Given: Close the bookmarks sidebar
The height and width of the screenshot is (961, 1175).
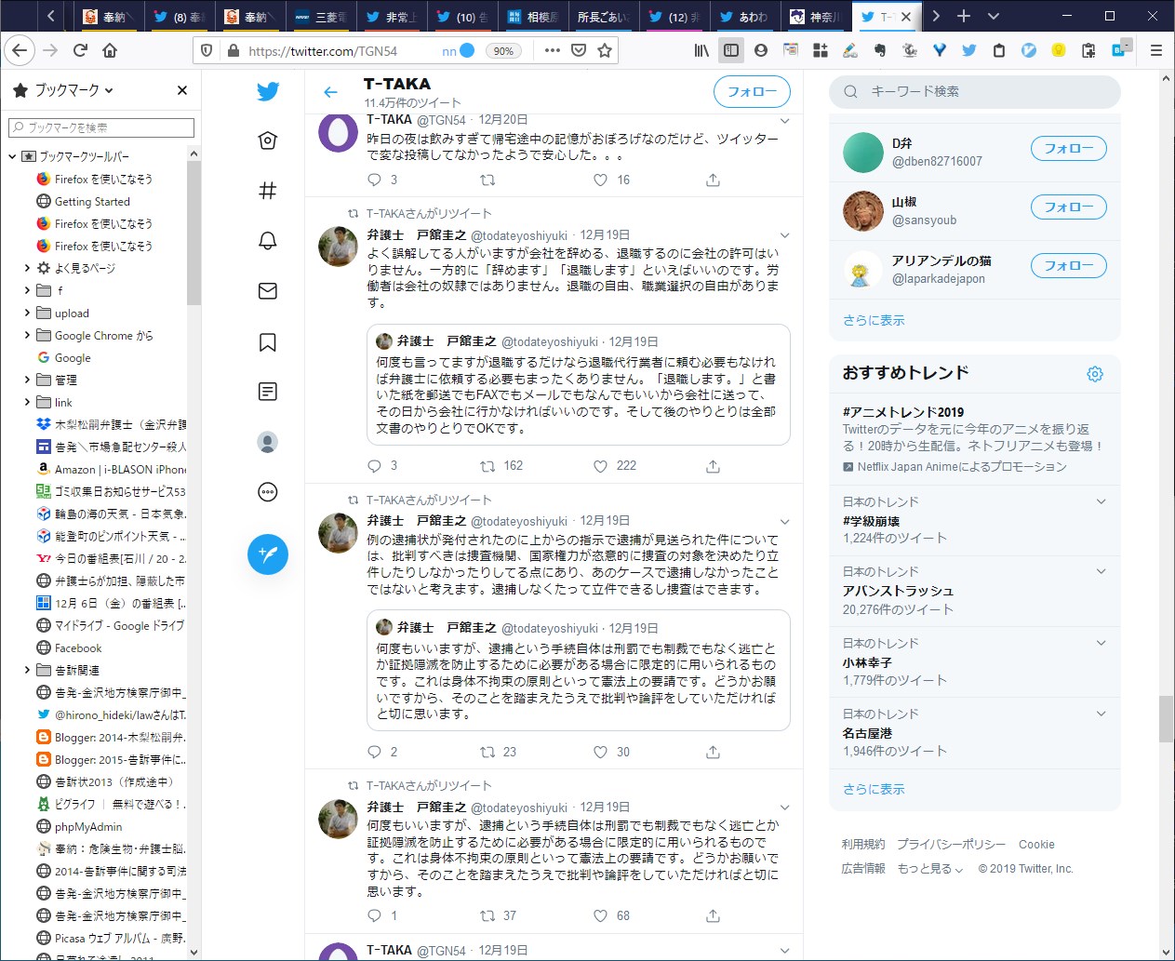Looking at the screenshot, I should [182, 90].
